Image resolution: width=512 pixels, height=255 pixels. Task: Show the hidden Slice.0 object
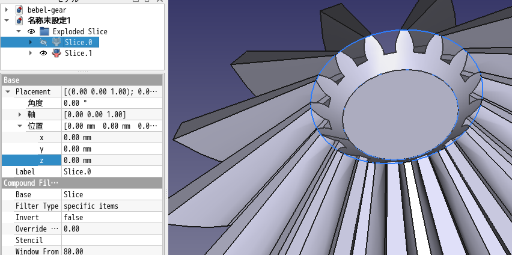[x=43, y=42]
